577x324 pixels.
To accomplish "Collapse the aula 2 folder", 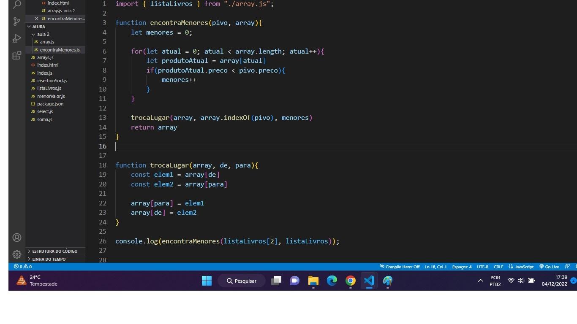I will 55,34.
